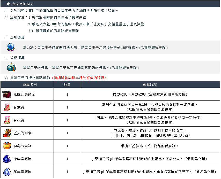221x179 pixels.
Task: Click the red 詳細獎勵與機率請於遊戲內確認 notice
Action: pyautogui.click(x=79, y=78)
